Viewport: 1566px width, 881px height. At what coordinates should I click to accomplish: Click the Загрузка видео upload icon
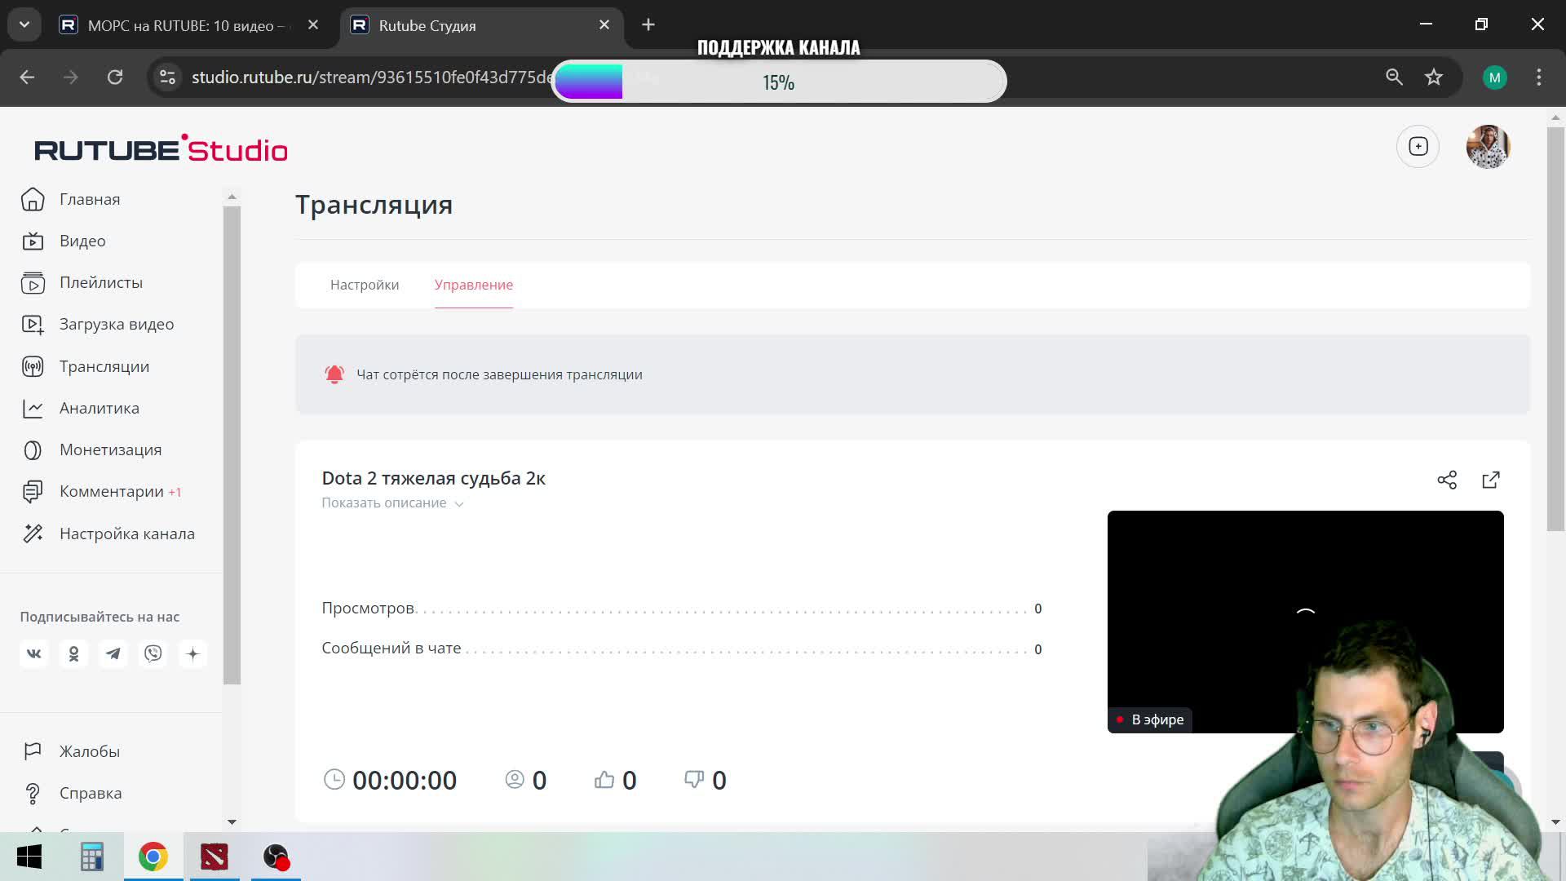point(33,324)
